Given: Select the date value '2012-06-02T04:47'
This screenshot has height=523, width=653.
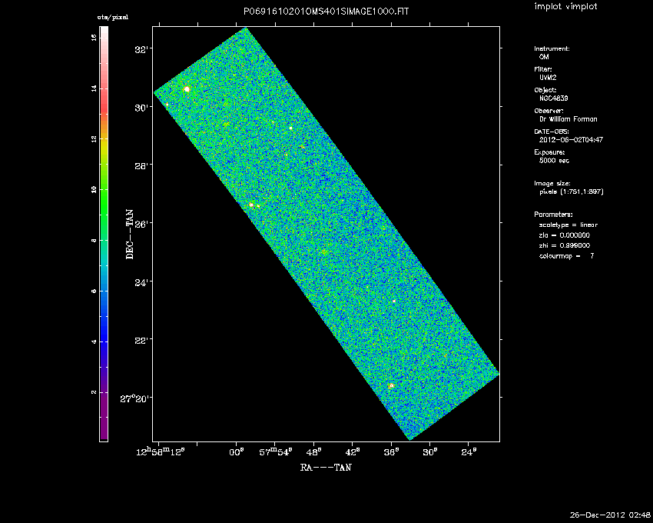Looking at the screenshot, I should pyautogui.click(x=571, y=140).
